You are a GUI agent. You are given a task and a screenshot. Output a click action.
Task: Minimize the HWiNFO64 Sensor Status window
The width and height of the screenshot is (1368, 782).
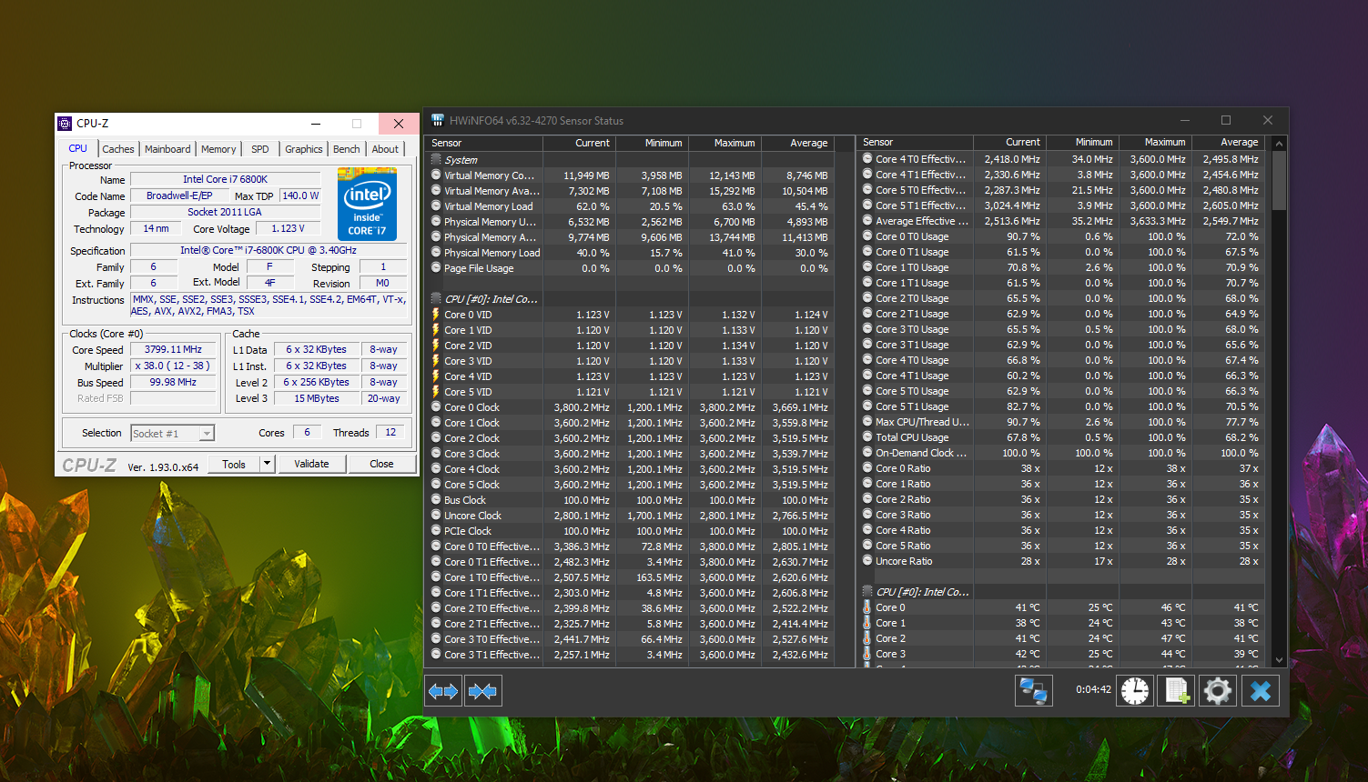coord(1185,120)
